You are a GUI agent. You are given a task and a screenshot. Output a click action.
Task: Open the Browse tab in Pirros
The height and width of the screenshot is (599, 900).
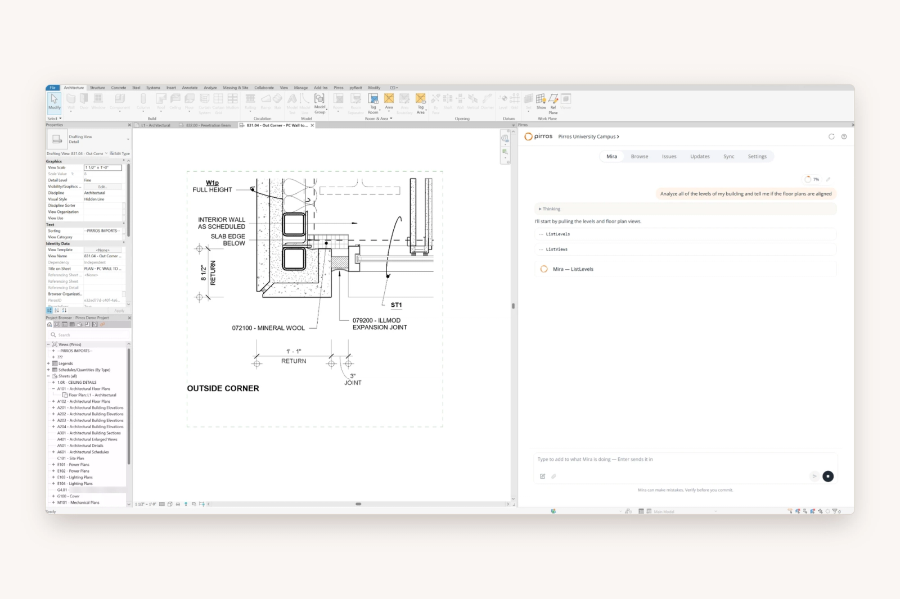pyautogui.click(x=639, y=156)
